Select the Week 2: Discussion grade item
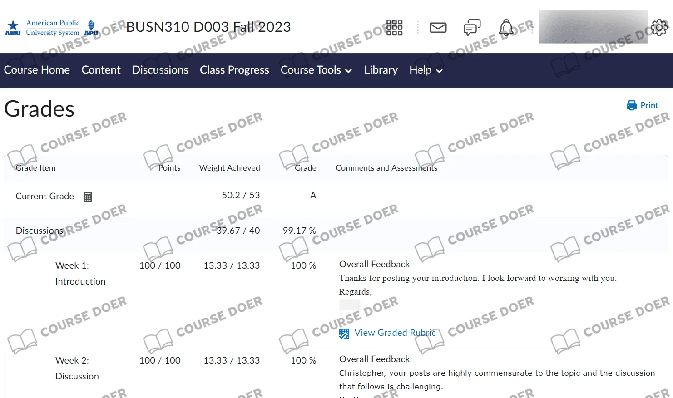Image resolution: width=673 pixels, height=398 pixels. coord(77,368)
